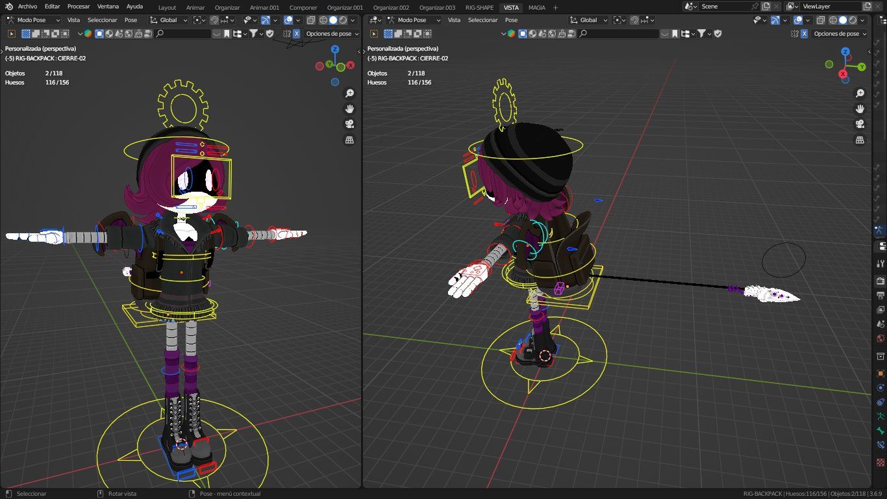Click the new scene icon beside Scene field
Screen dimensions: 887x499
click(766, 6)
